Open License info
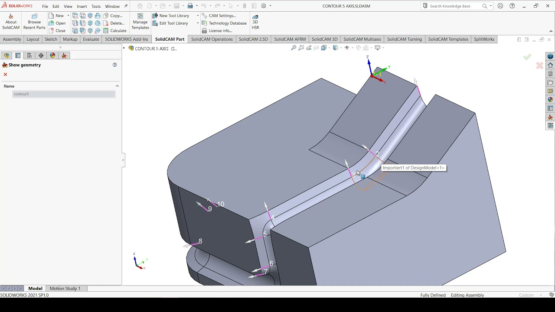Screen dimensions: 555x312 coord(217,31)
